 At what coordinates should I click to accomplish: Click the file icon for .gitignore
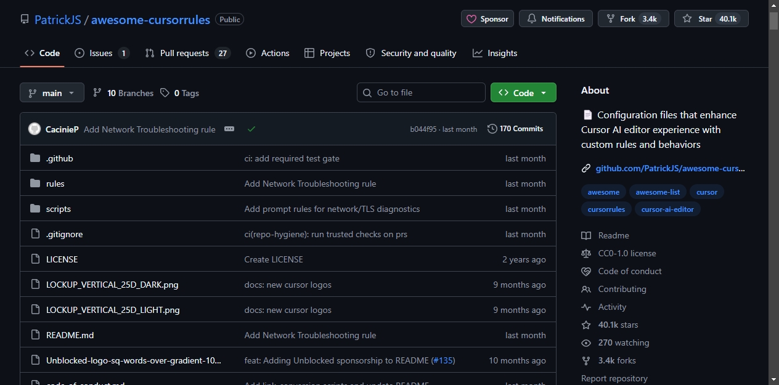tap(35, 234)
